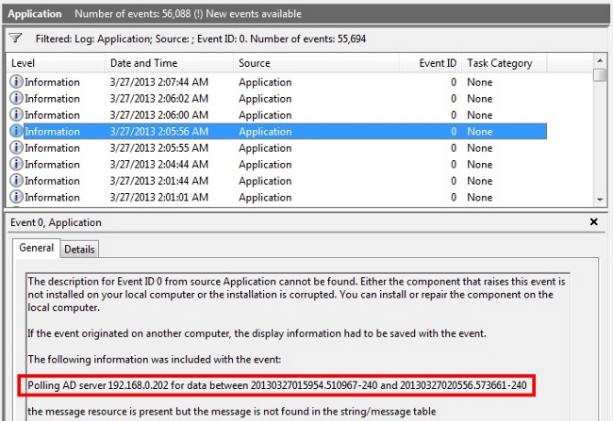This screenshot has width=613, height=421.
Task: Switch to the Details tab
Action: [x=79, y=250]
